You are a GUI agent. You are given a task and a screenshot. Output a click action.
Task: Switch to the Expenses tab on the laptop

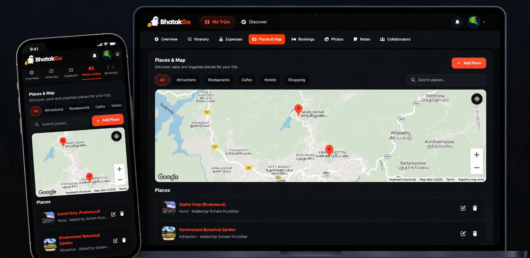(x=231, y=39)
